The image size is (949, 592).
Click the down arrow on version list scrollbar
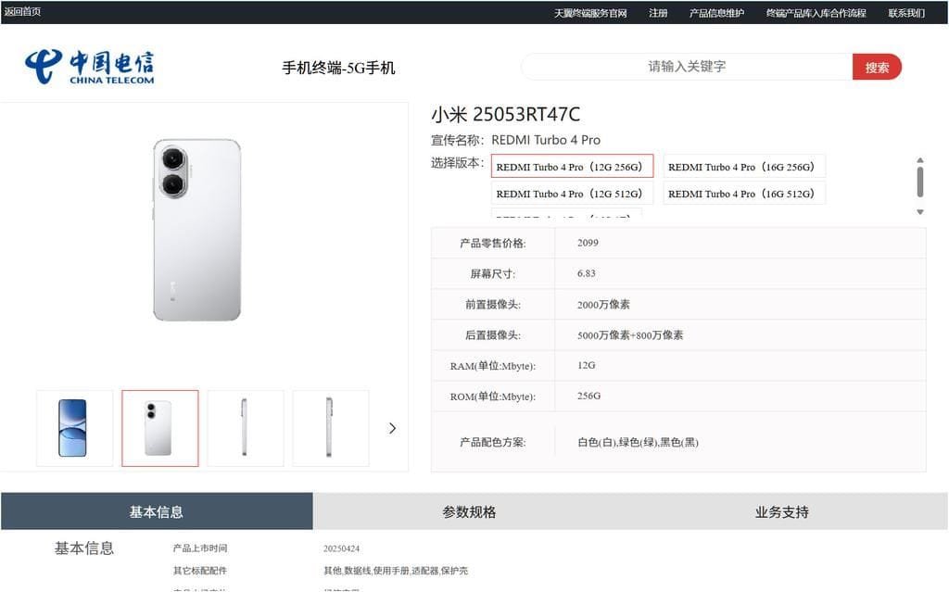click(919, 211)
